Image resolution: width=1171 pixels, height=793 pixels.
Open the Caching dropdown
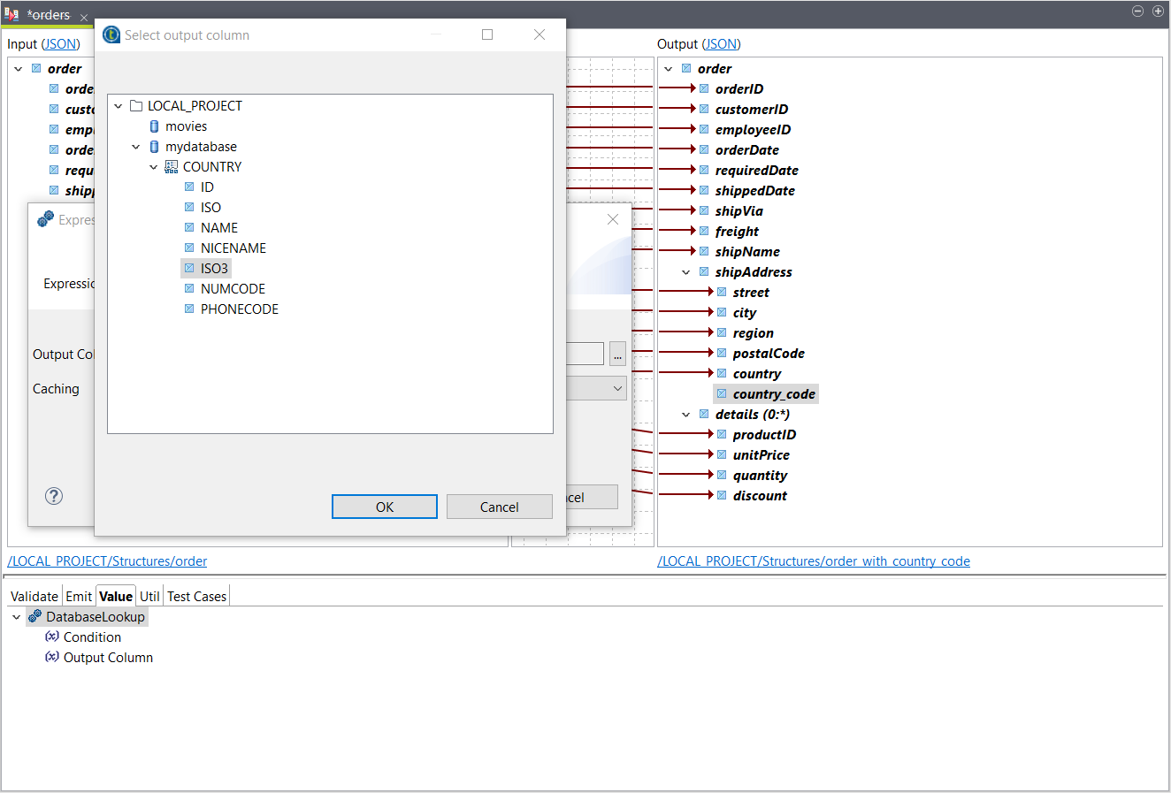617,388
